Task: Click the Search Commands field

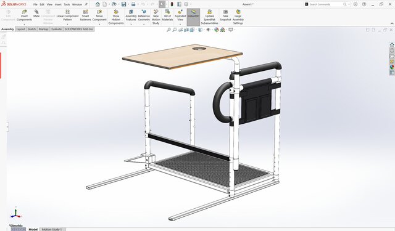Action: click(x=326, y=4)
